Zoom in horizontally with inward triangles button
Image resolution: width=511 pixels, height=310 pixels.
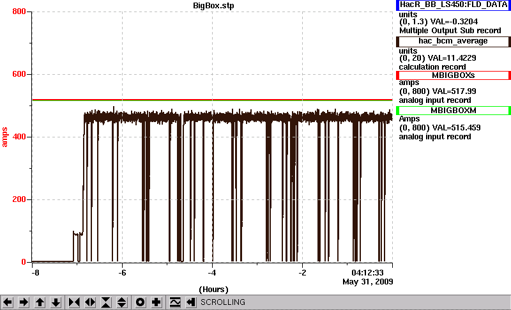(74, 302)
